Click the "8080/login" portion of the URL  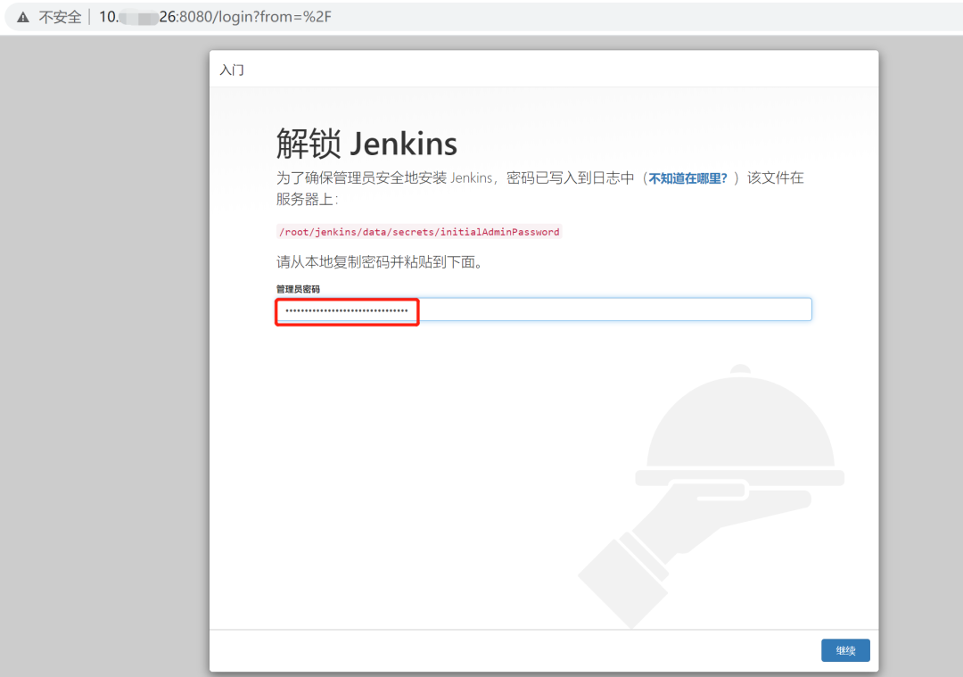216,17
